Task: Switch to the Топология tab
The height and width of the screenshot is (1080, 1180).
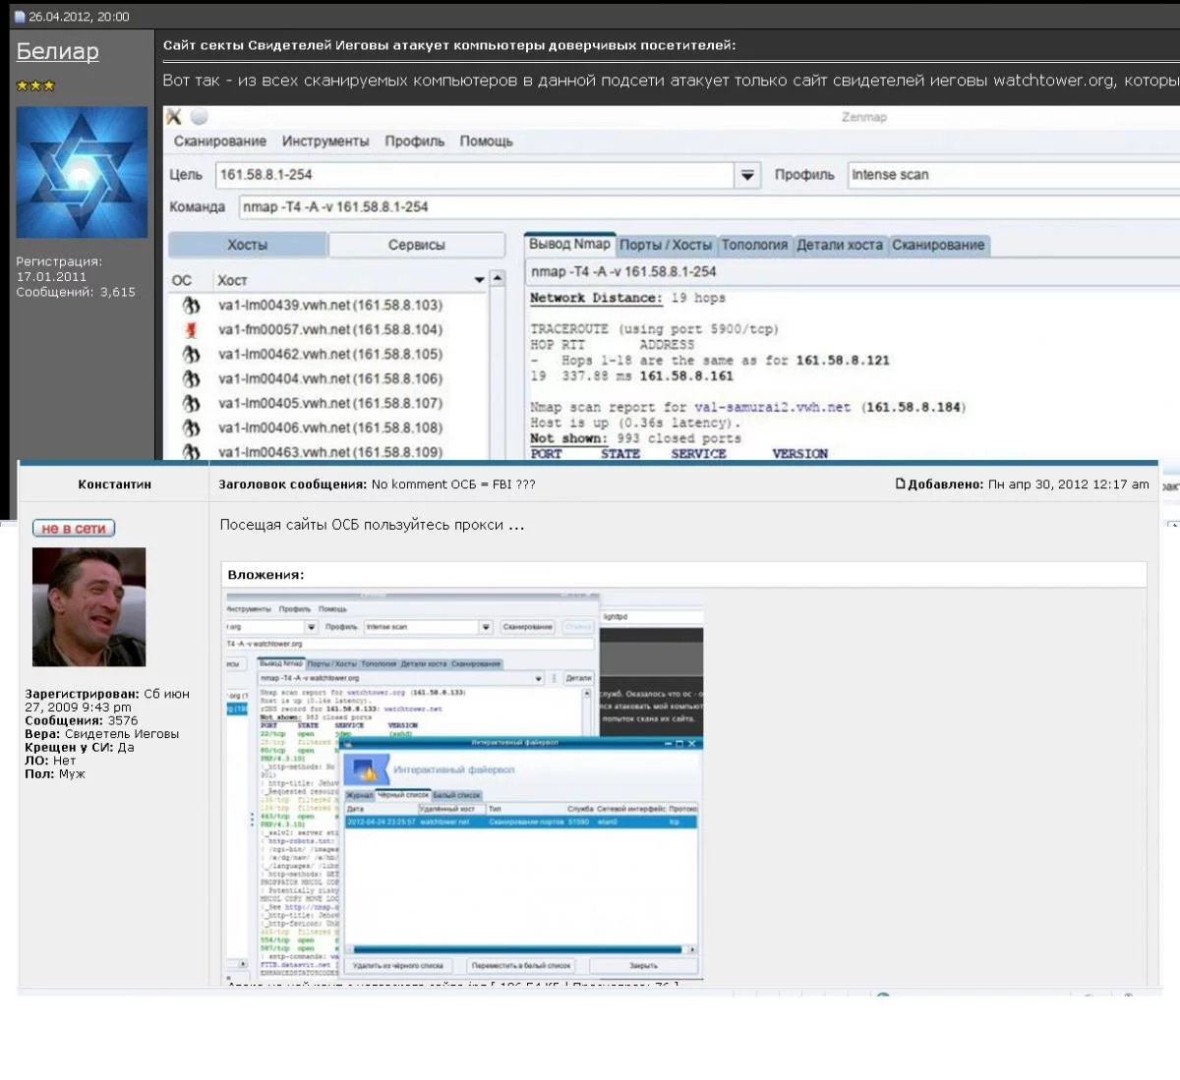Action: (x=754, y=245)
